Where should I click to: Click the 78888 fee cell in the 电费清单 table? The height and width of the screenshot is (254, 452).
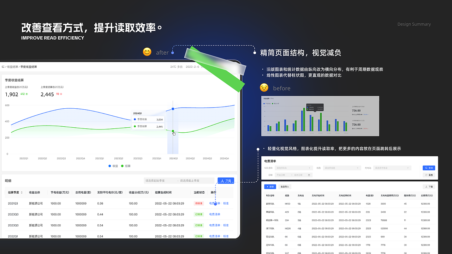(384, 220)
